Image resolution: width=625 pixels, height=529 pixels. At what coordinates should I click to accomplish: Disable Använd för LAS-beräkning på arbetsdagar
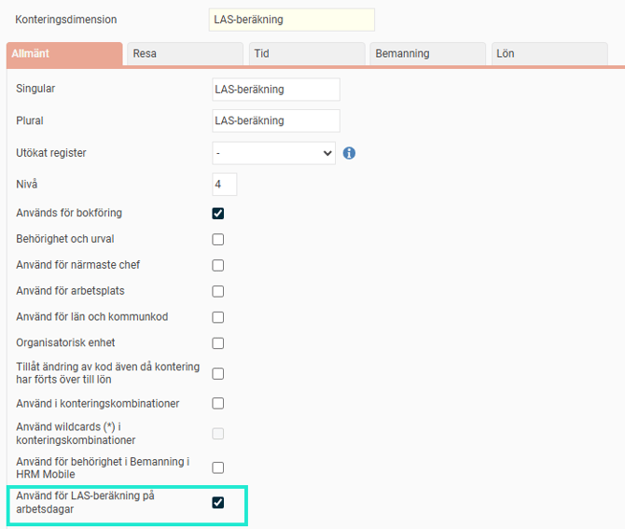[218, 503]
